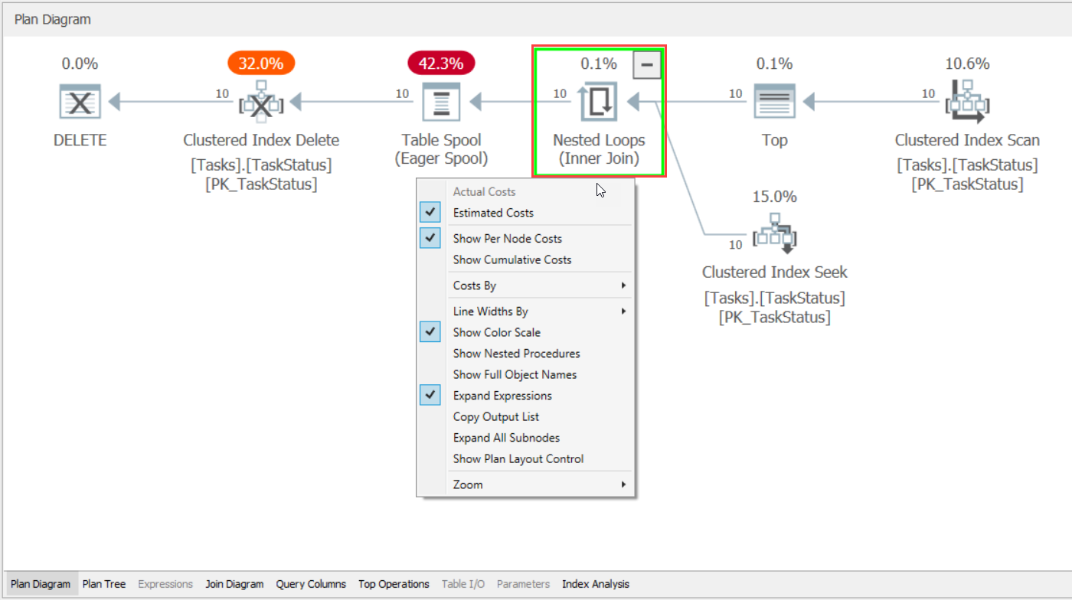The image size is (1072, 600).
Task: Open the Query Columns tab
Action: coord(311,584)
